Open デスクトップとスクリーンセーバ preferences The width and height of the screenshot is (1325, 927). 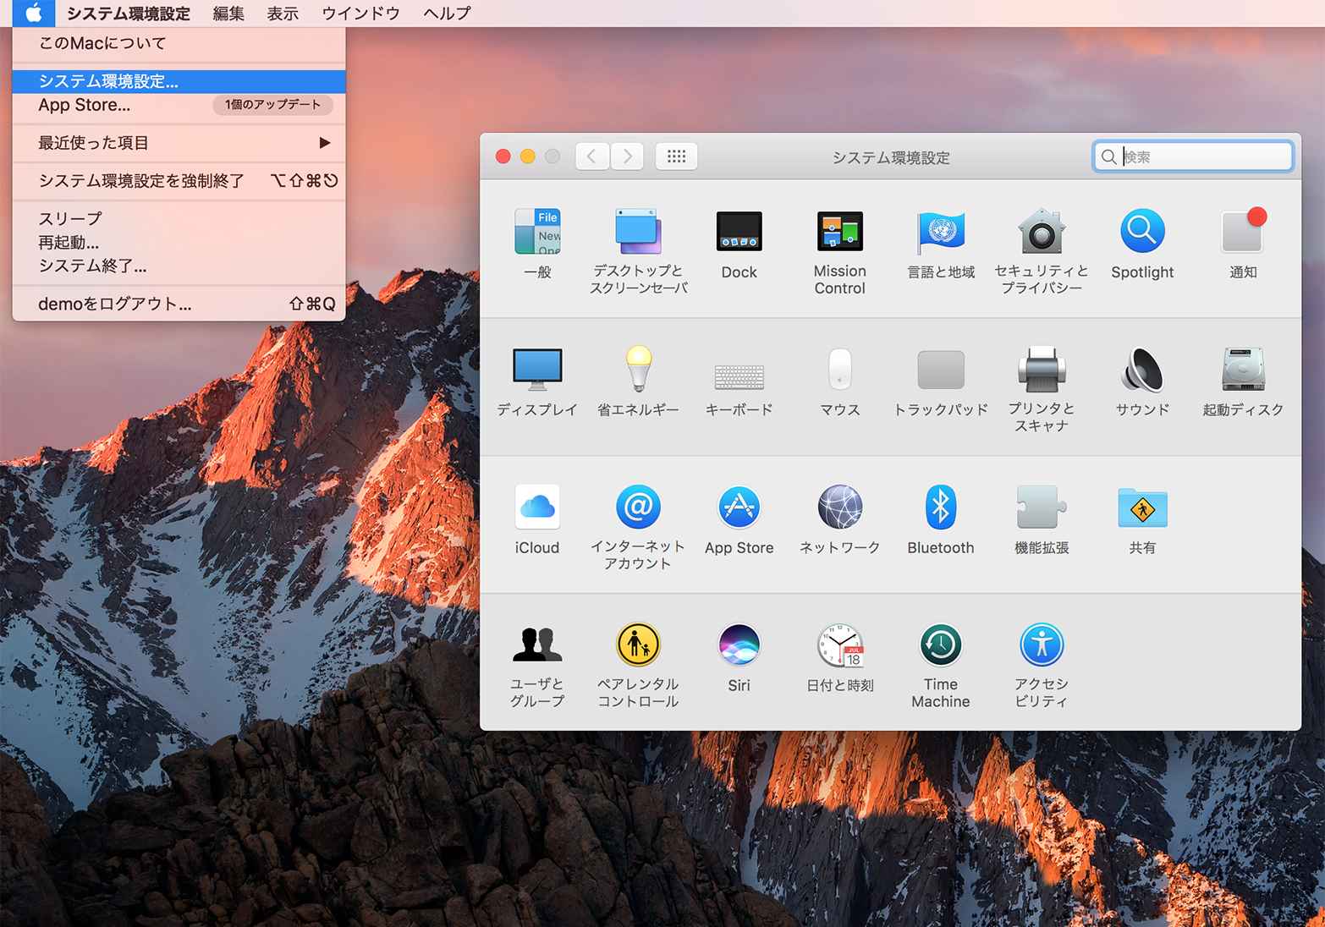point(638,232)
